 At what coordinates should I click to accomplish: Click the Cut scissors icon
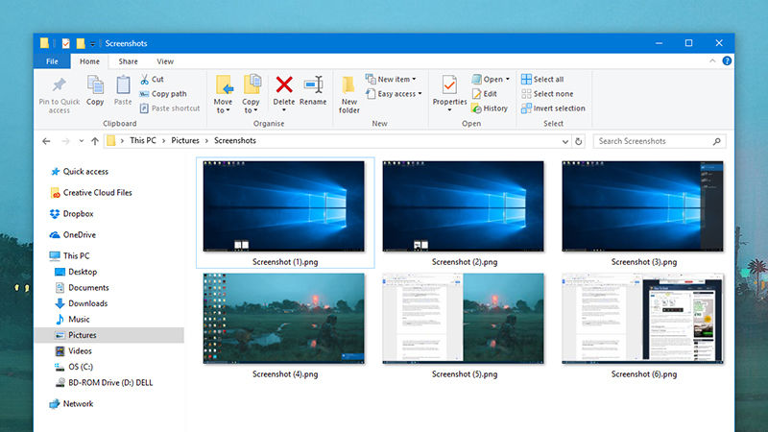click(145, 79)
